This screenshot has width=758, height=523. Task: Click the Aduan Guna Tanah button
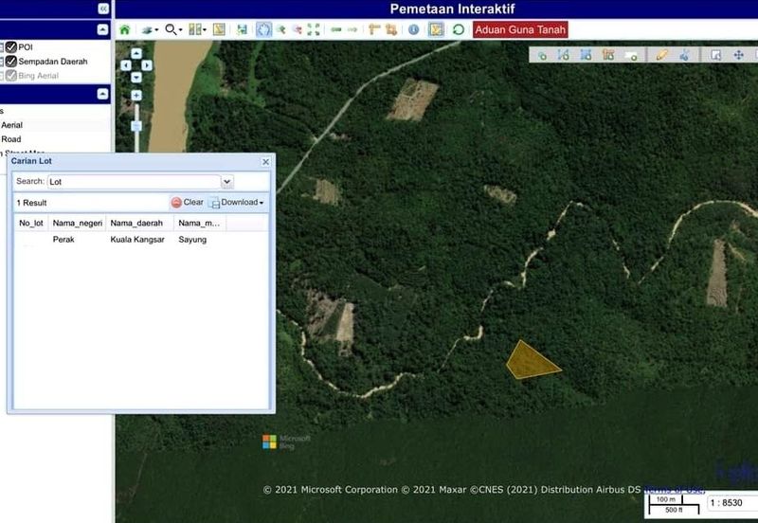coord(520,29)
